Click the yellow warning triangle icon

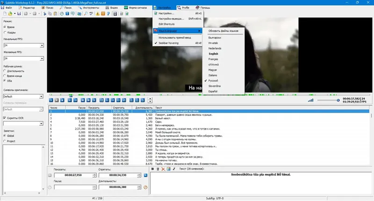tap(98, 14)
